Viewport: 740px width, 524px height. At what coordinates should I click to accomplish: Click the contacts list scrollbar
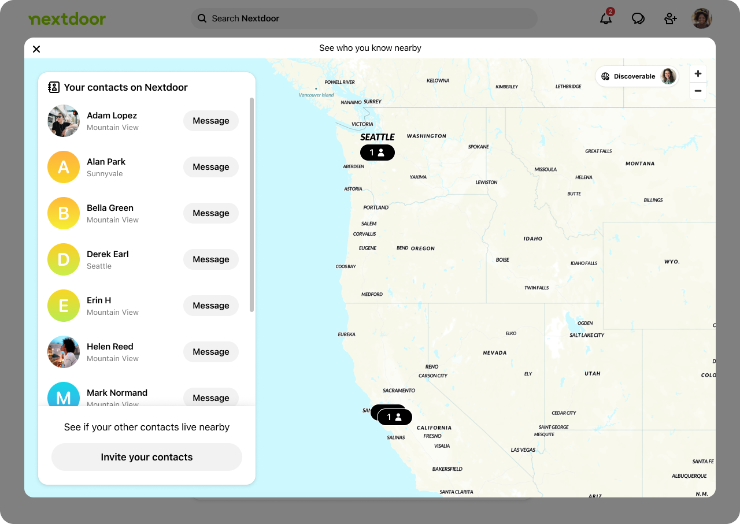pos(251,205)
